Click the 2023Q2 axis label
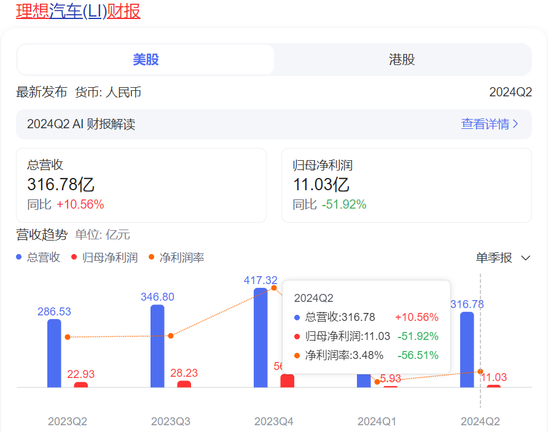The height and width of the screenshot is (432, 548). pos(68,421)
